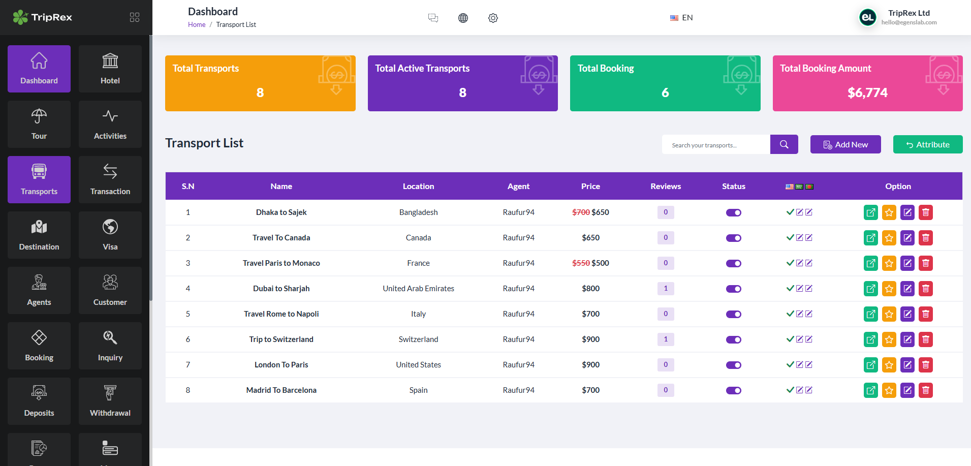Click the last translation edit icon for Dubai to Sharjah

click(809, 288)
